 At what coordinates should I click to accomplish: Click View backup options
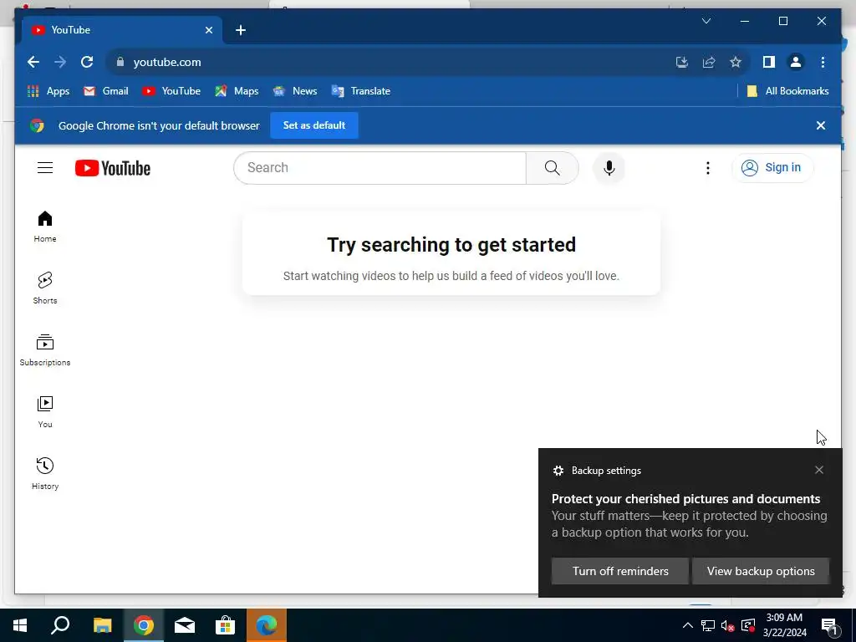pyautogui.click(x=761, y=571)
